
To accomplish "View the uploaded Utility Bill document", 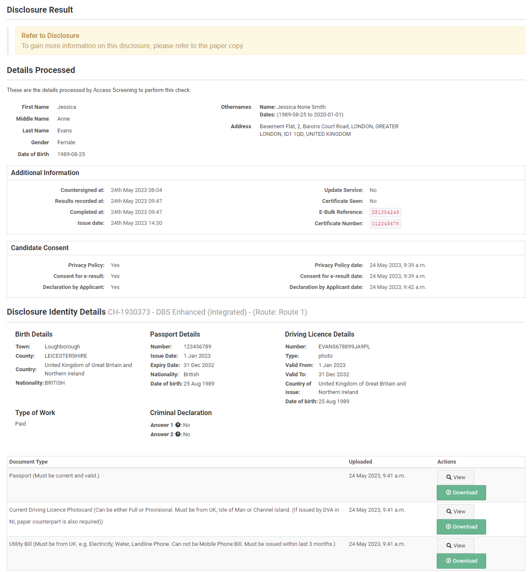I will pos(455,546).
